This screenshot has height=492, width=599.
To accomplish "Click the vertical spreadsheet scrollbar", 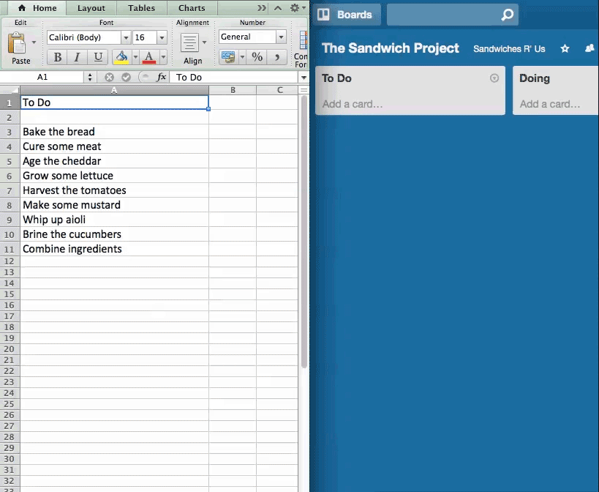I will [x=304, y=231].
